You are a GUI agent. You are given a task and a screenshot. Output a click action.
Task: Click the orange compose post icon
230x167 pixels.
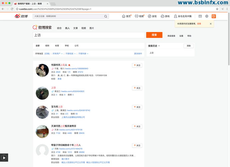click(214, 16)
